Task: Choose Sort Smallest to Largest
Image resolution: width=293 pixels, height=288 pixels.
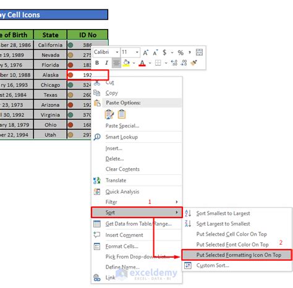Action: click(x=223, y=213)
